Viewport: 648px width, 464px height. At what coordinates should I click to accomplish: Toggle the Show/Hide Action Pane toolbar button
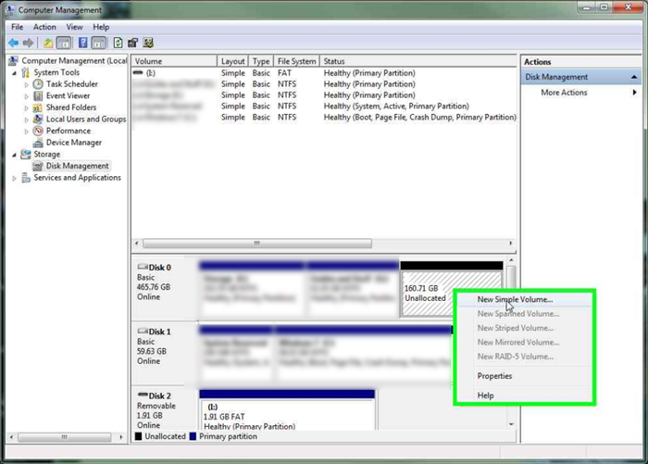99,43
